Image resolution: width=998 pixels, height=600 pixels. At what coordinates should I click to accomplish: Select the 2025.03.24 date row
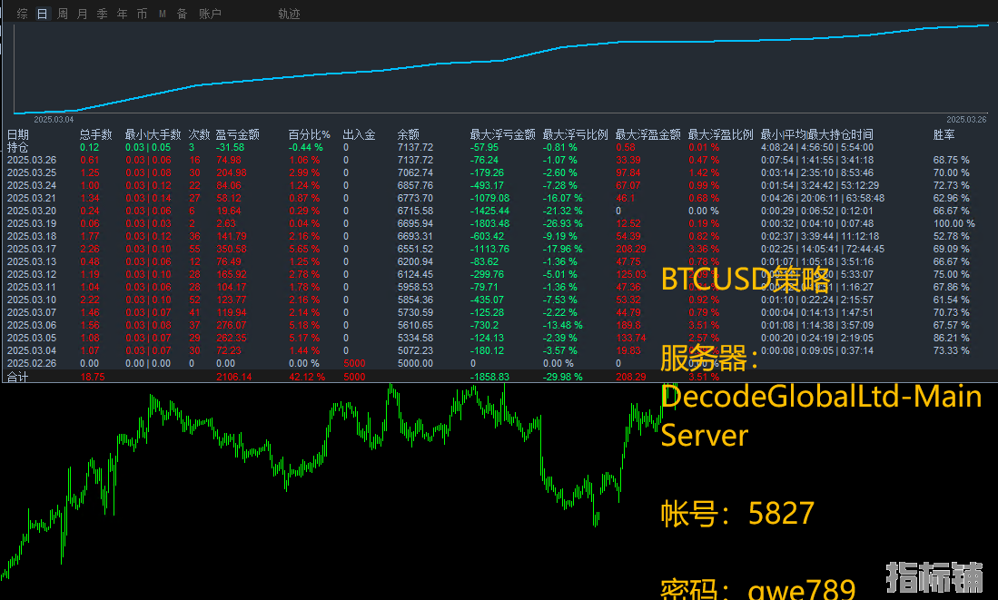click(x=32, y=185)
